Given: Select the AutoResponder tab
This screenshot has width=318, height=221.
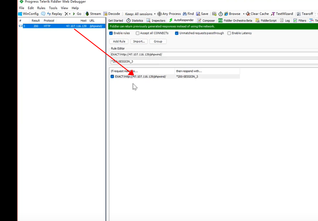Looking at the screenshot, I should pos(181,20).
